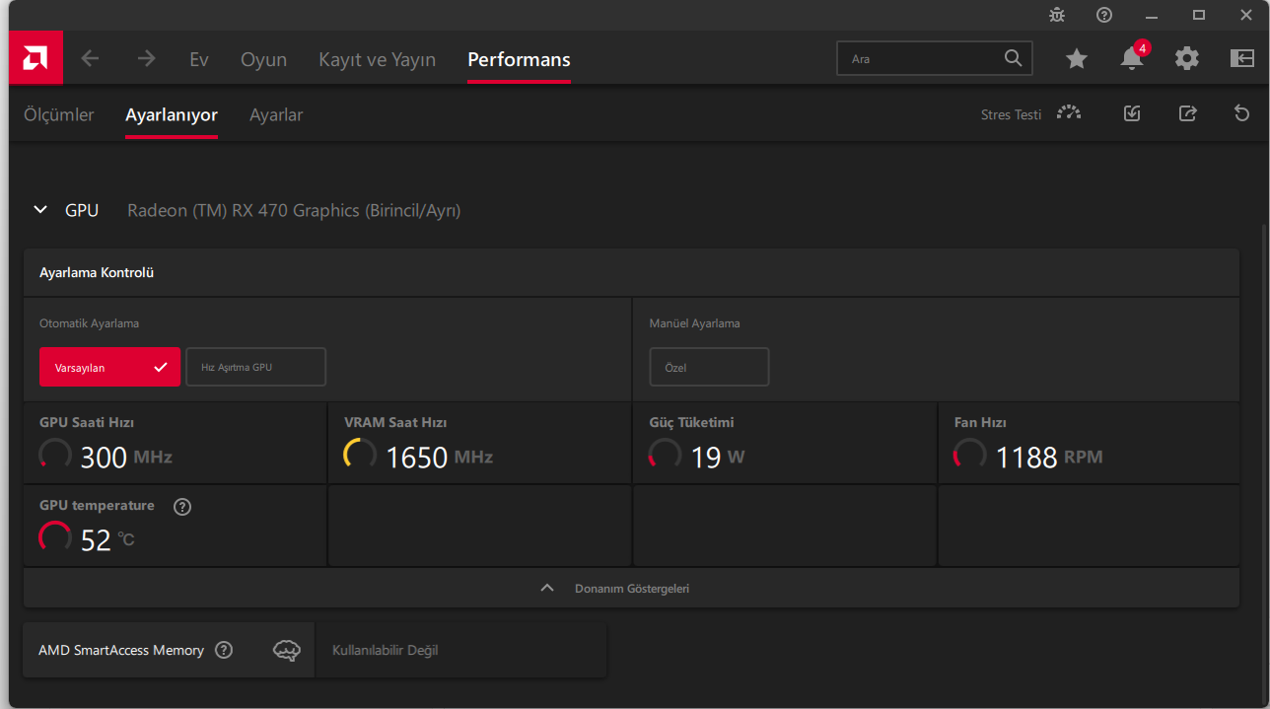Viewport: 1270px width, 709px height.
Task: Click the reset tuning arrow icon
Action: pos(1242,113)
